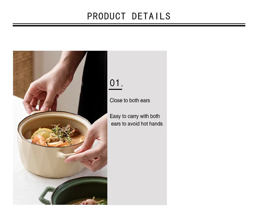Click the green pot's handle
Image resolution: width=258 pixels, height=213 pixels.
[x=46, y=195]
